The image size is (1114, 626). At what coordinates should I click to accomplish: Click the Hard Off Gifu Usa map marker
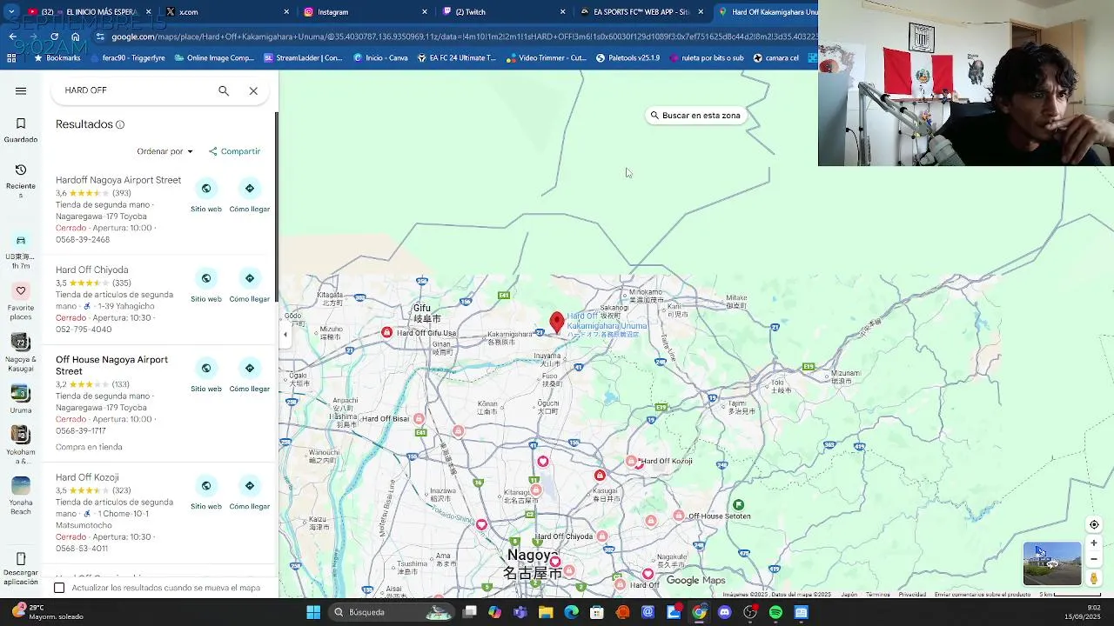tap(386, 333)
